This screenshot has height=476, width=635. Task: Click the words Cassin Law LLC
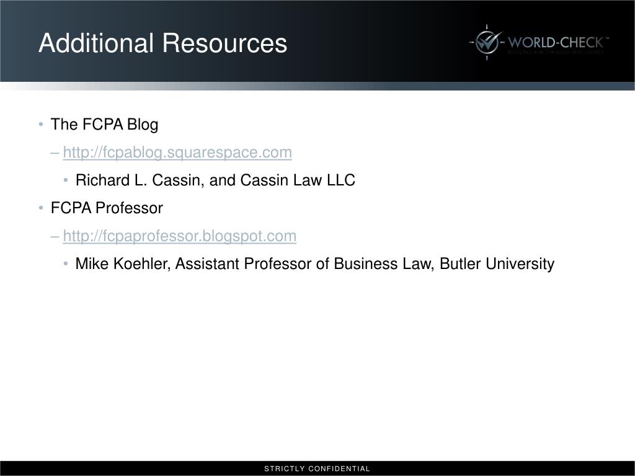click(x=298, y=180)
